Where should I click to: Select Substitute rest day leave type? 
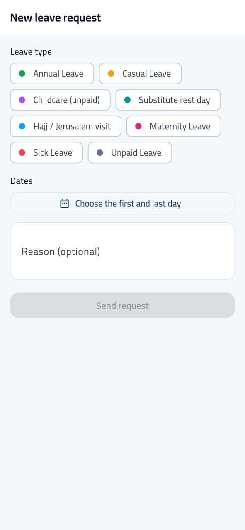tap(168, 100)
